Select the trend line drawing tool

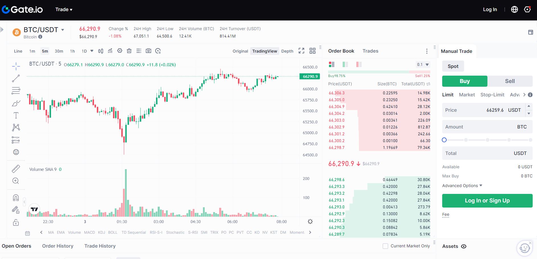tap(16, 78)
